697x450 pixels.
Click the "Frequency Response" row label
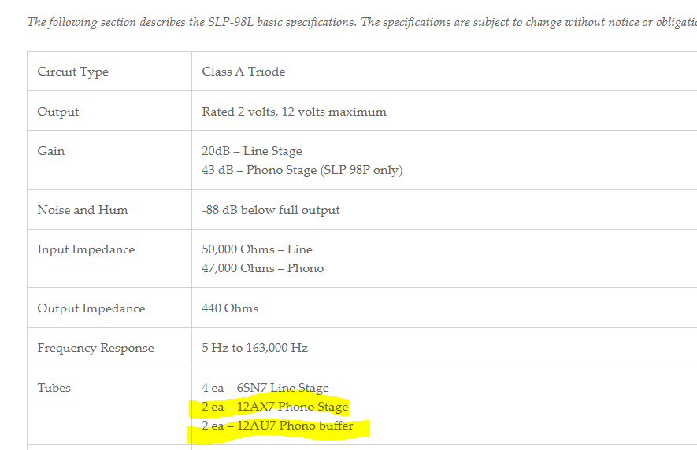click(95, 348)
